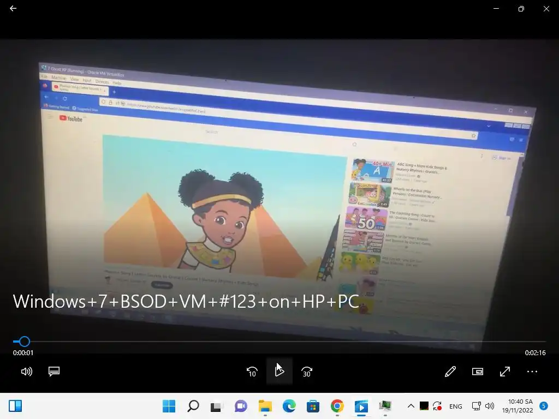Open Google Chrome from taskbar
The width and height of the screenshot is (559, 419).
(x=337, y=406)
